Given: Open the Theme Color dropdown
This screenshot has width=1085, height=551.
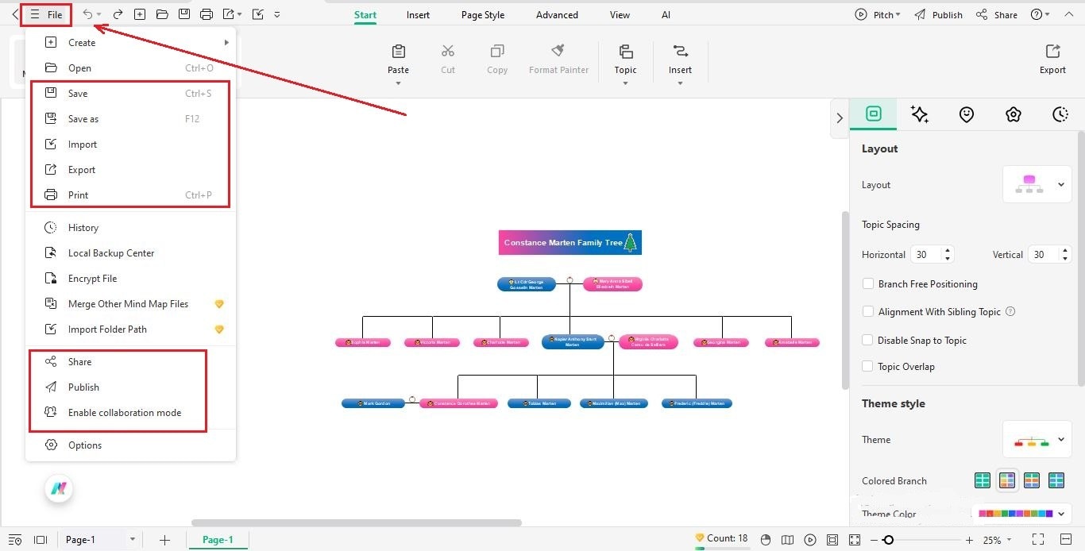Looking at the screenshot, I should (x=1021, y=514).
